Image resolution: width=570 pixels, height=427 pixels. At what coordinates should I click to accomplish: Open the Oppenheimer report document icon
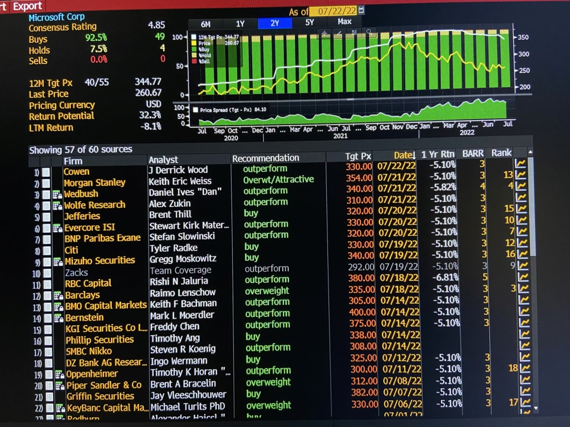[x=60, y=374]
